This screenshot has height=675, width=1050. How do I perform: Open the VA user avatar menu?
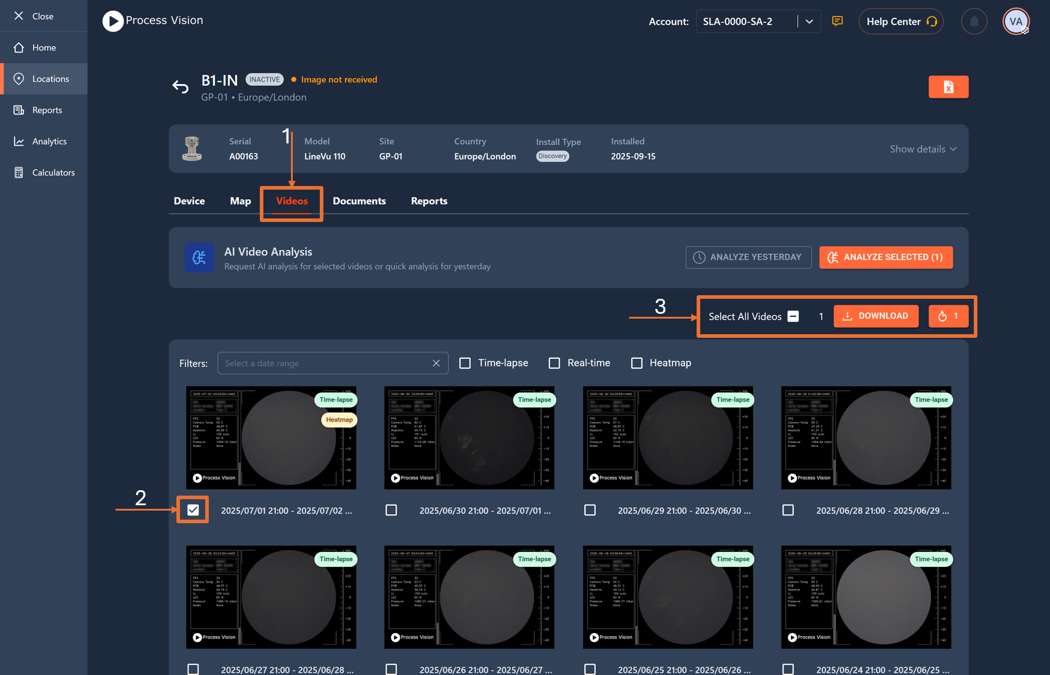[1016, 22]
